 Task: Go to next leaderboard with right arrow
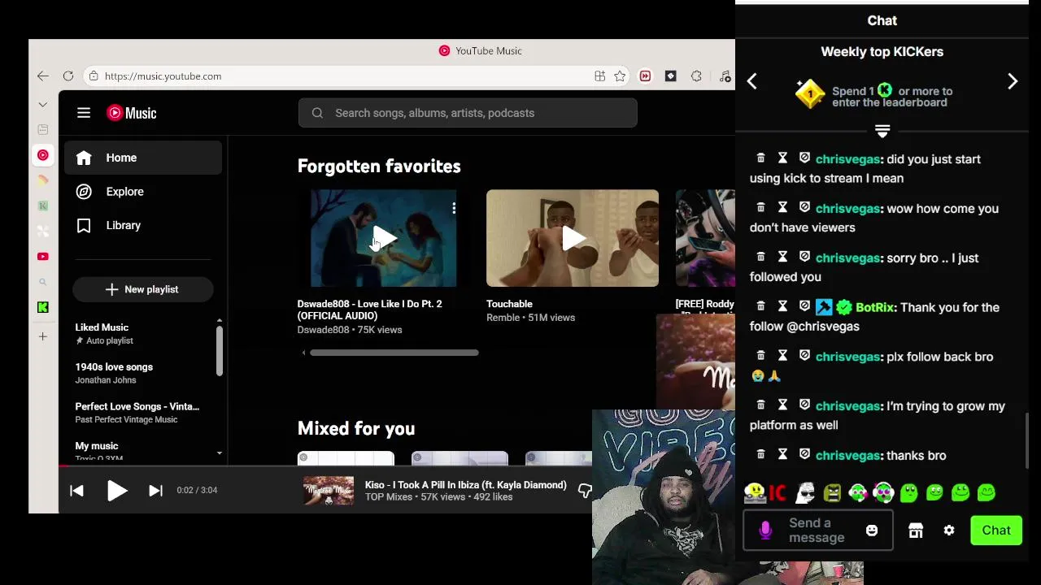pyautogui.click(x=1013, y=81)
